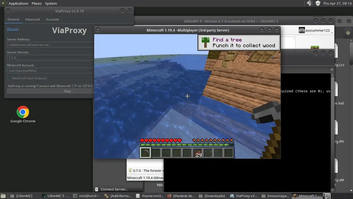The image size is (353, 199).
Task: Click the GNOME foot icon beside Applications
Action: (4, 3)
